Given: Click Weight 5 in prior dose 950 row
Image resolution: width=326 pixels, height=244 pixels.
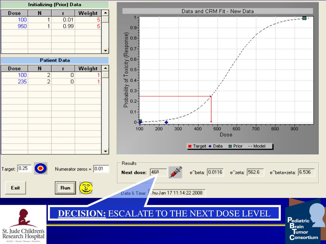Looking at the screenshot, I should click(88, 26).
